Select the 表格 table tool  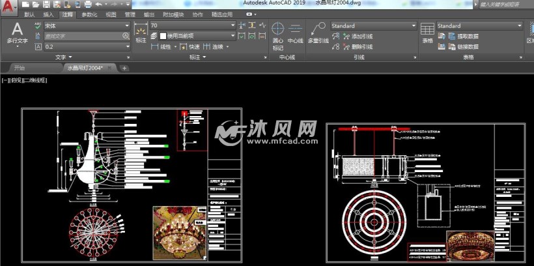coord(427,33)
